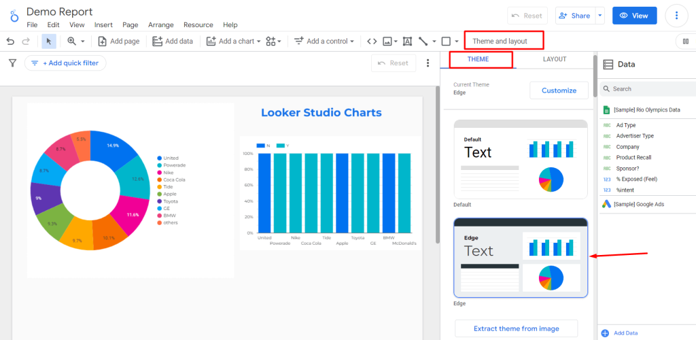Redo the last action

pyautogui.click(x=26, y=41)
